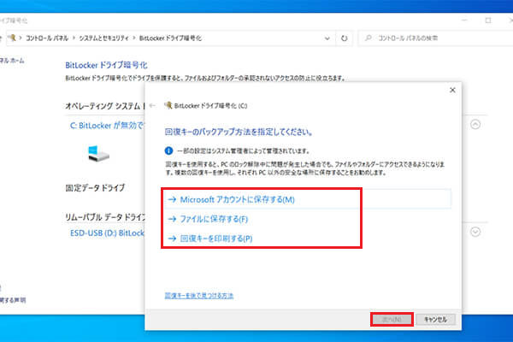This screenshot has width=513, height=342.
Task: Open 回復キーを後で見つける方法 help link
Action: 199,296
